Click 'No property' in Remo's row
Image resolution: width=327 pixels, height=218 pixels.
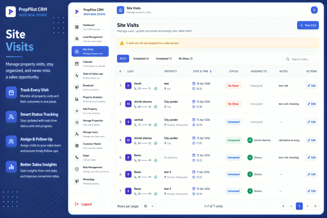[171, 157]
